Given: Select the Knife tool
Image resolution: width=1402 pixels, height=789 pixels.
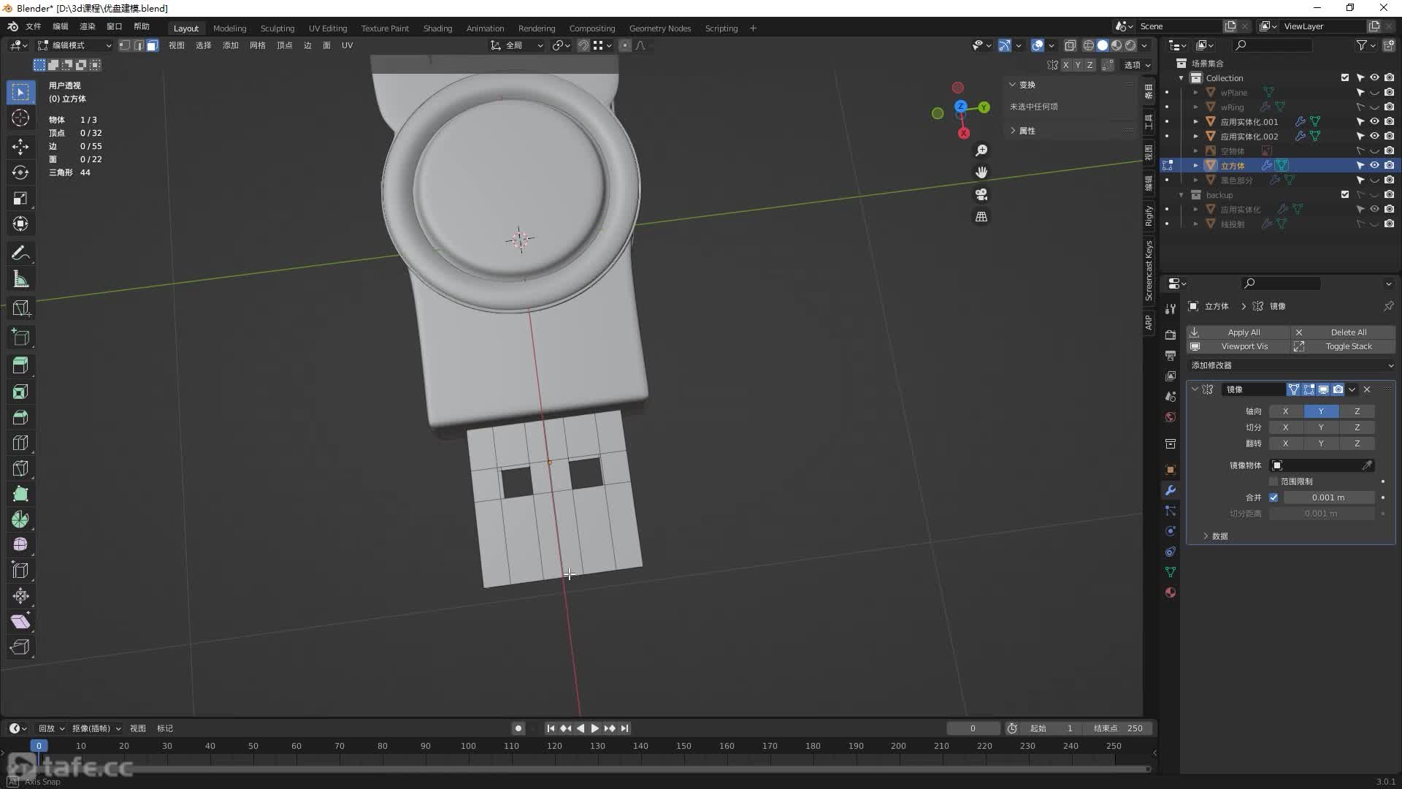Looking at the screenshot, I should point(20,468).
